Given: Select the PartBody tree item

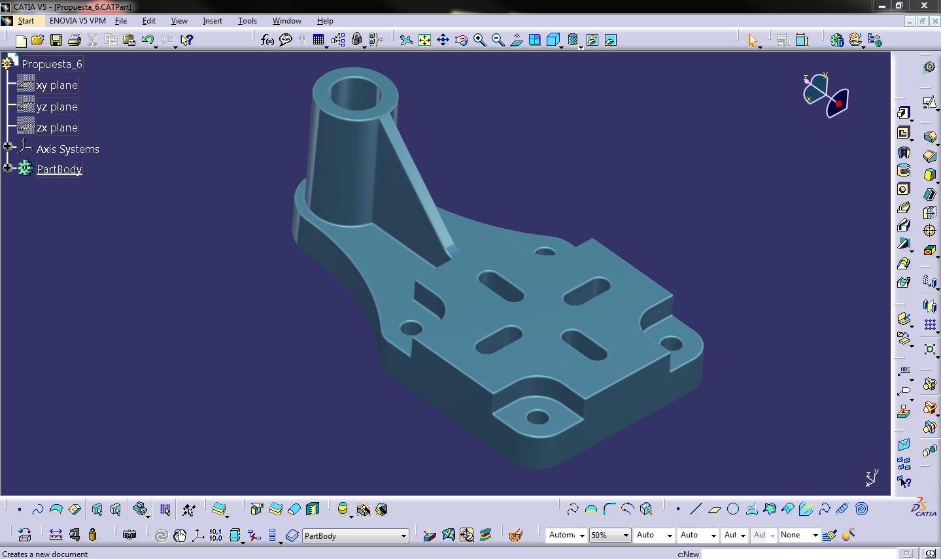Looking at the screenshot, I should coord(59,169).
